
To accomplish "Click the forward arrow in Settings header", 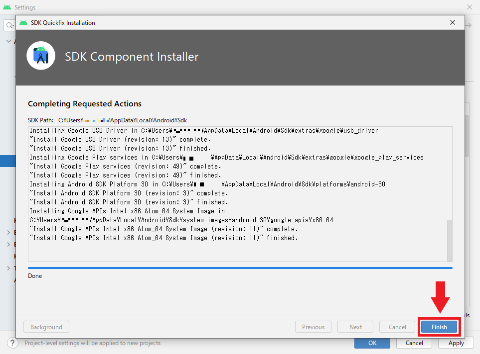I will pyautogui.click(x=469, y=25).
